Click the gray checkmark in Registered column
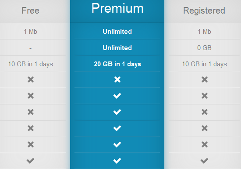The width and height of the screenshot is (241, 169). click(x=205, y=161)
